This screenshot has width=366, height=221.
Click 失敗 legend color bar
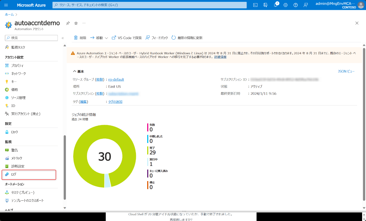[148, 128]
